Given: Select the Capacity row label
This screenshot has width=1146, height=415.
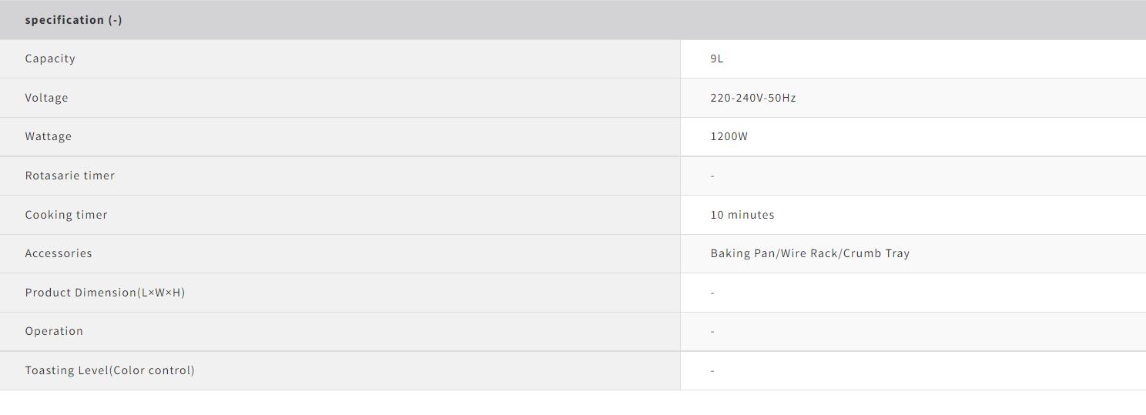Looking at the screenshot, I should (50, 59).
